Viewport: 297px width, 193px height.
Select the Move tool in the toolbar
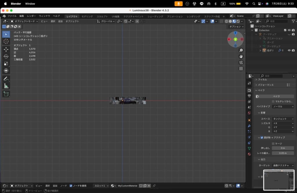click(6, 49)
